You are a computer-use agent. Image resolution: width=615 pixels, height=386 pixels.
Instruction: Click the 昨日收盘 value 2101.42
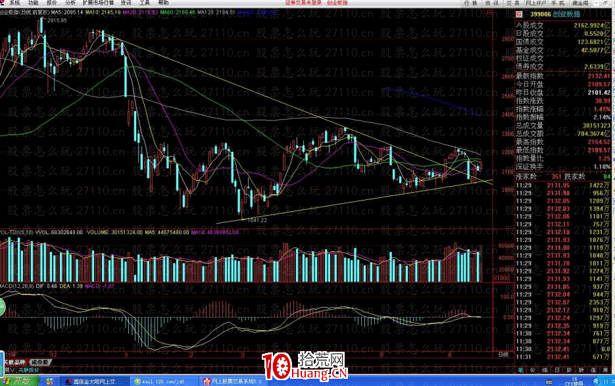(599, 92)
